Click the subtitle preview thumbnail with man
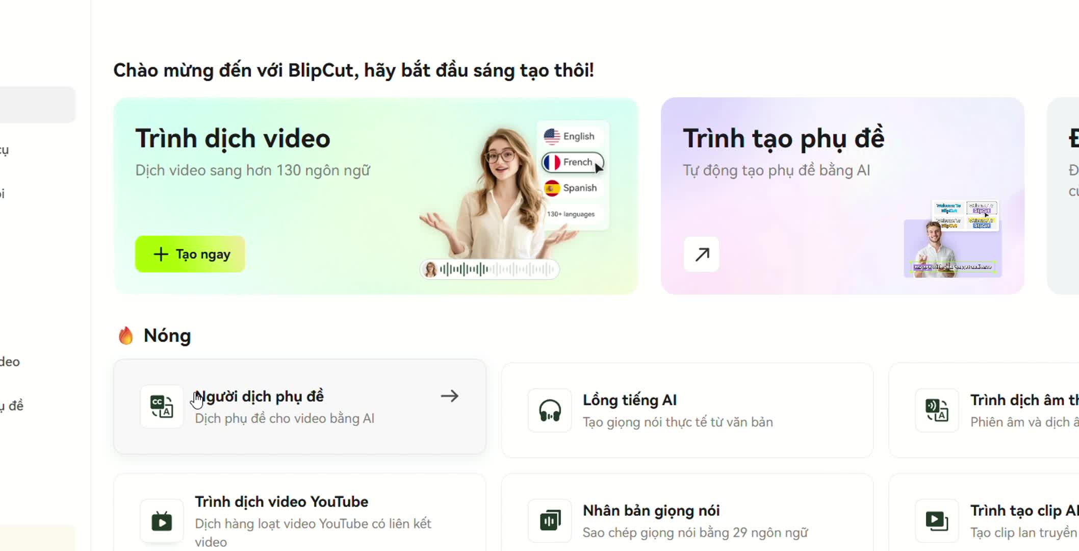The height and width of the screenshot is (551, 1079). tap(952, 239)
